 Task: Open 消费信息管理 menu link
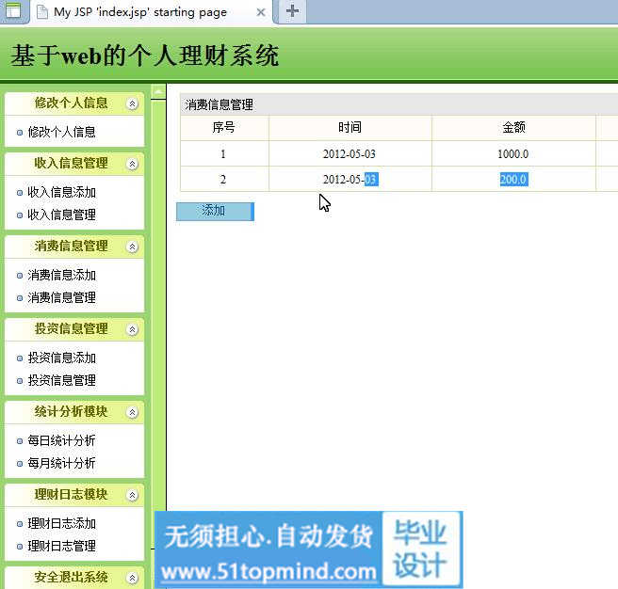tap(61, 297)
